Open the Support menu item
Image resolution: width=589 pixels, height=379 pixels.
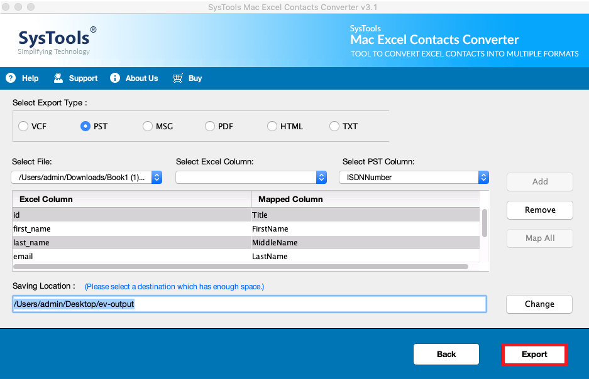75,78
